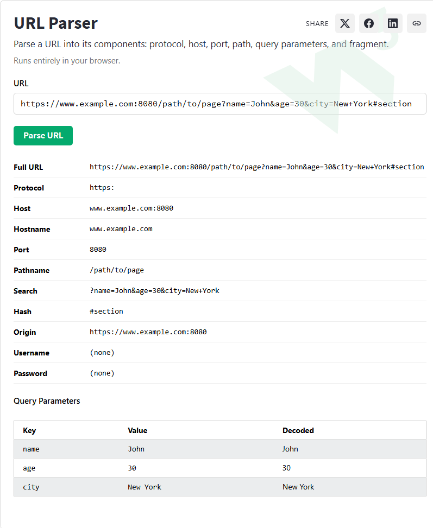Image resolution: width=433 pixels, height=528 pixels.
Task: Share on X (Twitter) icon
Action: point(344,23)
